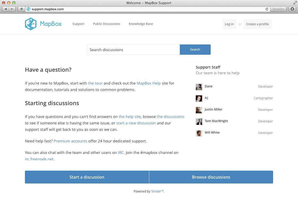Follow the IRC link

click(121, 153)
